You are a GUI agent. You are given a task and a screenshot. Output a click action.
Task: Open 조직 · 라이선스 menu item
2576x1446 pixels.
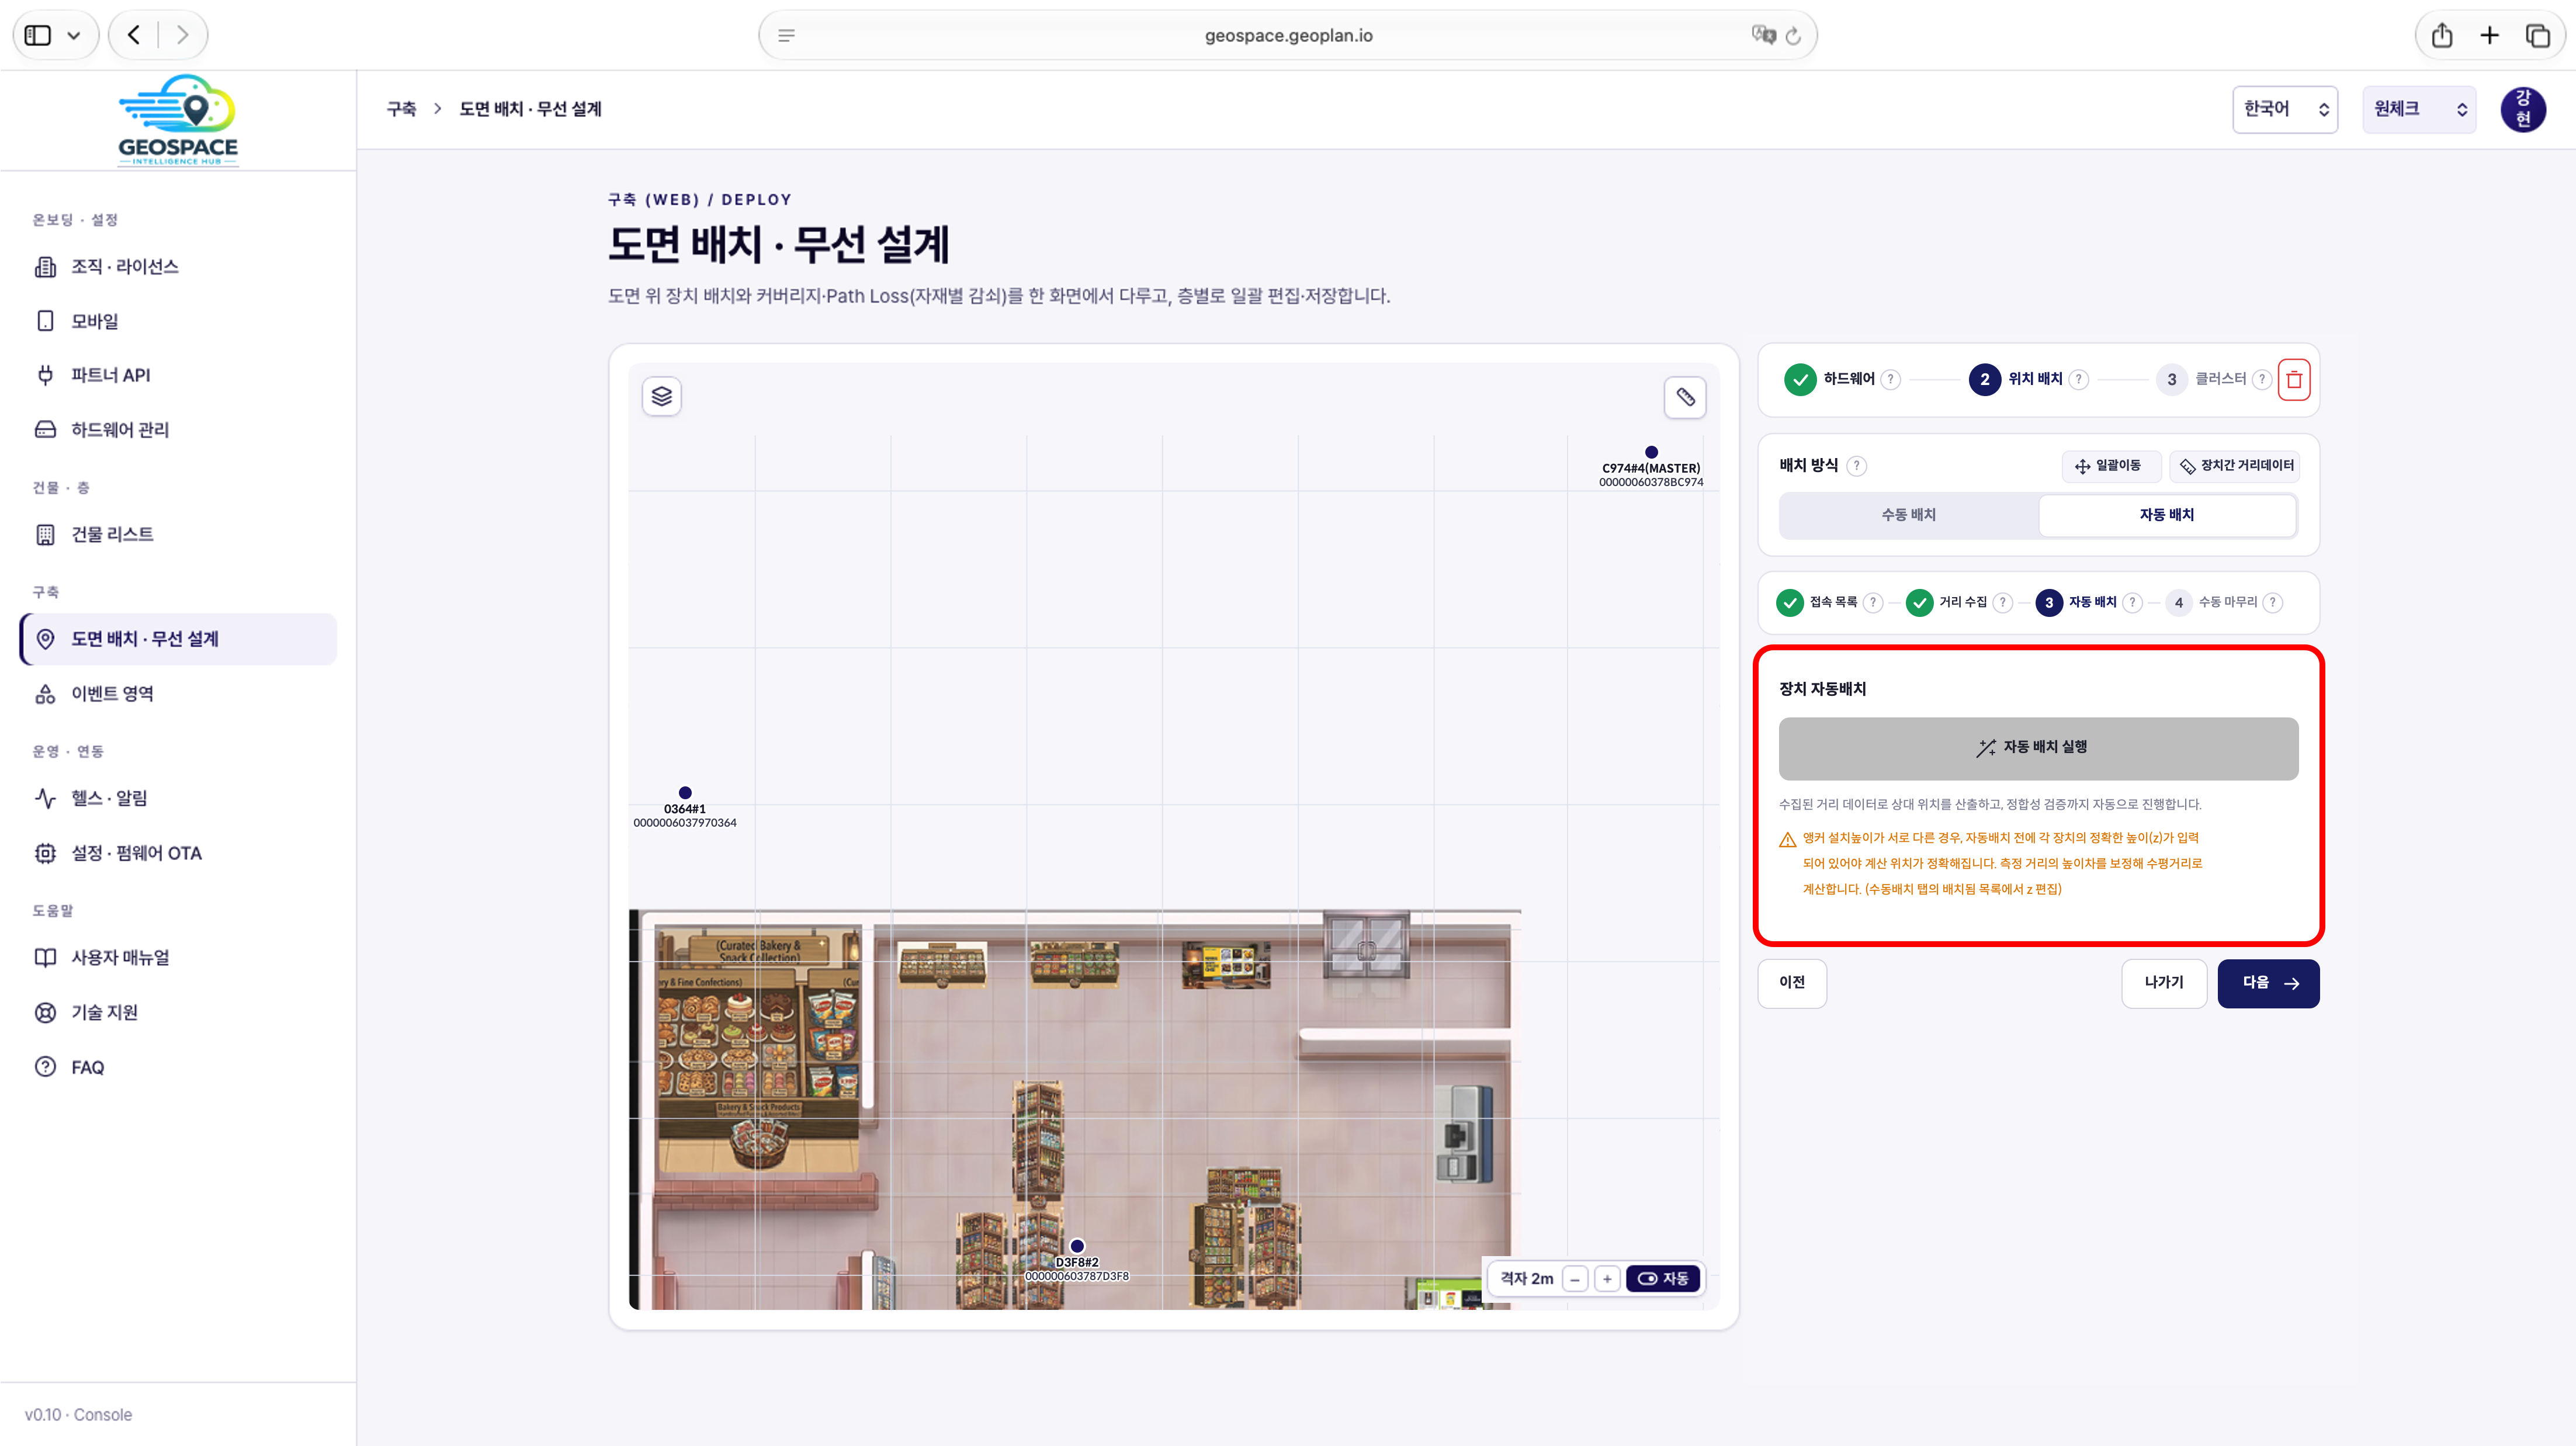click(x=179, y=267)
